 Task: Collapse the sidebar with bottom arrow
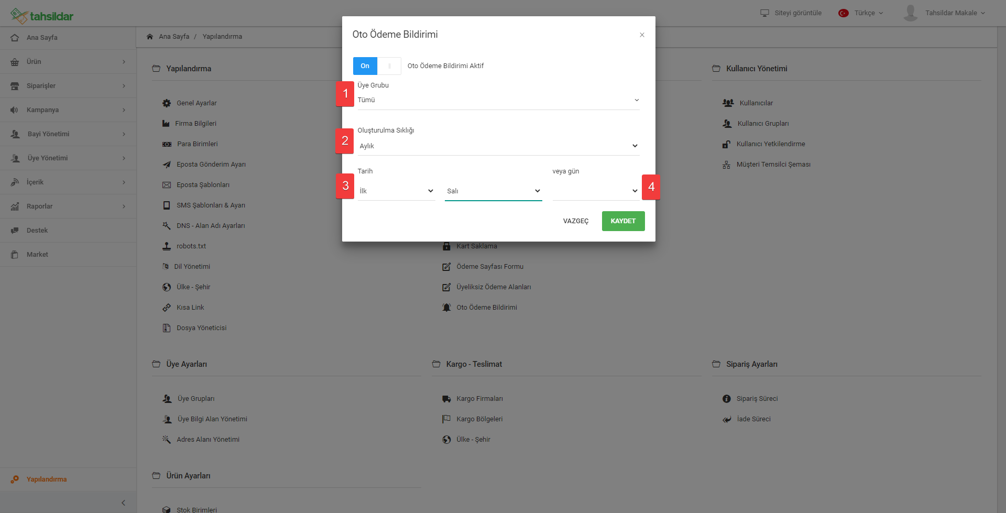[x=123, y=503]
